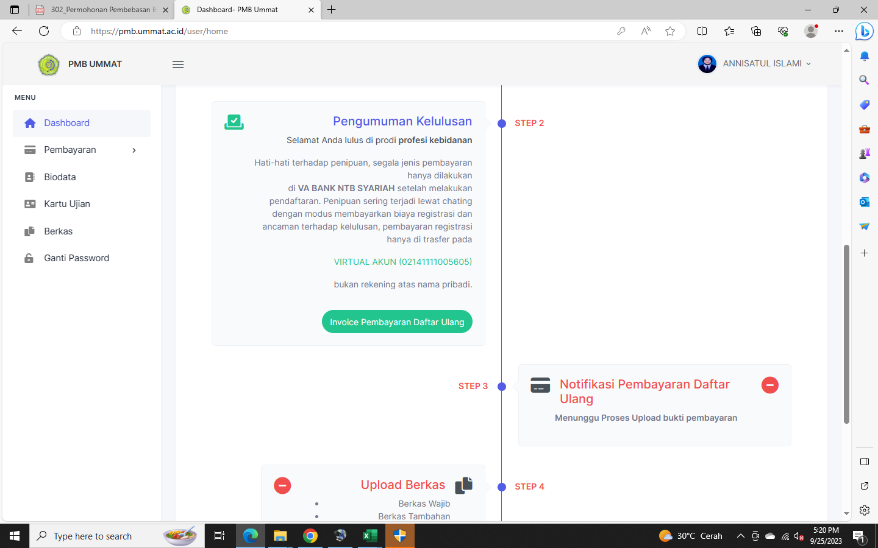Click the PMB UMMAT logo
This screenshot has width=878, height=548.
point(49,65)
